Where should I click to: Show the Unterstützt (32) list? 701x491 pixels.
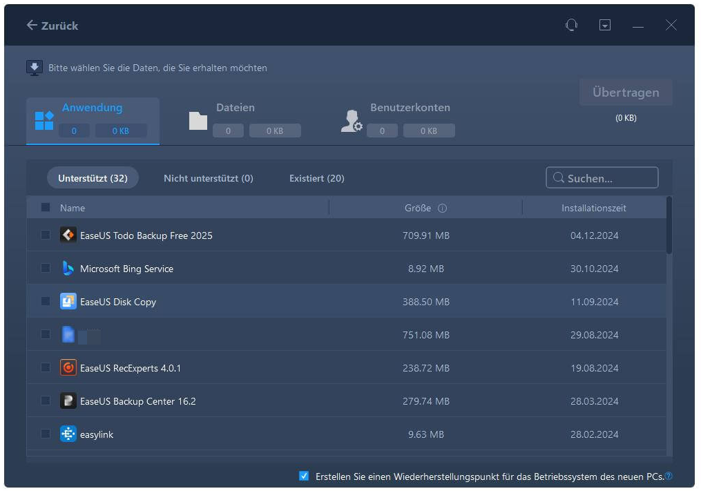pos(93,178)
